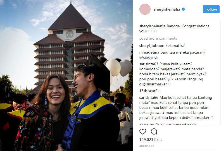Click the verified badge next to sherylsheinafia

pyautogui.click(x=183, y=9)
